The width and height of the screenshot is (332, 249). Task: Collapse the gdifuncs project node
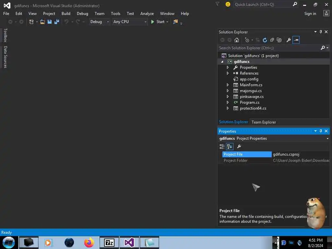click(222, 62)
